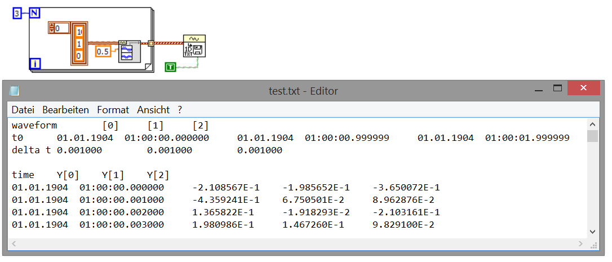Select the cluster constant with values 1, 1, 0
Screen dimensions: 612x262
click(x=79, y=43)
